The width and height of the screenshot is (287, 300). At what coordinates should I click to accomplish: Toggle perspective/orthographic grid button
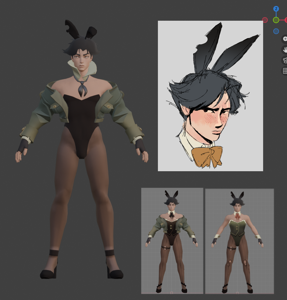point(285,71)
